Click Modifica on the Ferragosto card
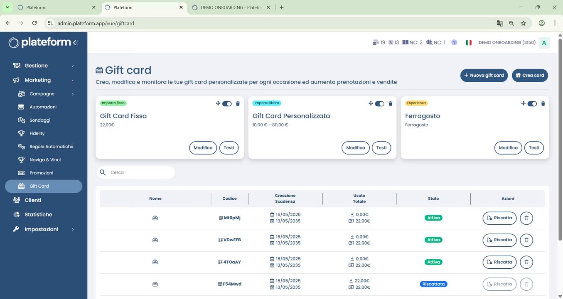This screenshot has height=299, width=563. (508, 148)
